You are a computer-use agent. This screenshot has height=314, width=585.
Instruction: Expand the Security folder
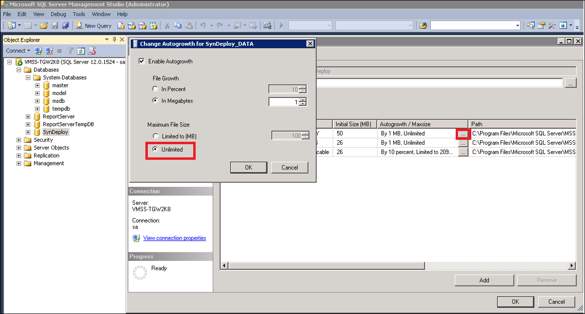click(19, 140)
